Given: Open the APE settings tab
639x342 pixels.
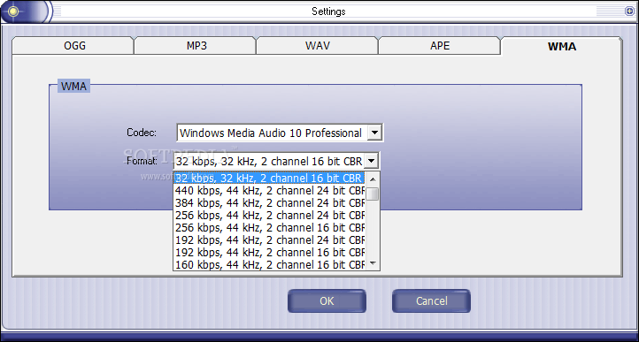Looking at the screenshot, I should (439, 45).
